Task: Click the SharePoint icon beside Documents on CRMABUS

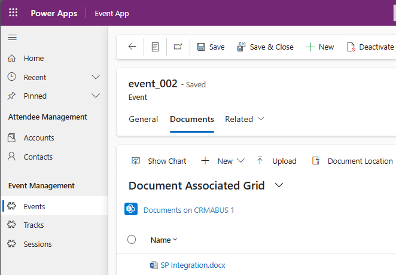Action: pos(131,209)
